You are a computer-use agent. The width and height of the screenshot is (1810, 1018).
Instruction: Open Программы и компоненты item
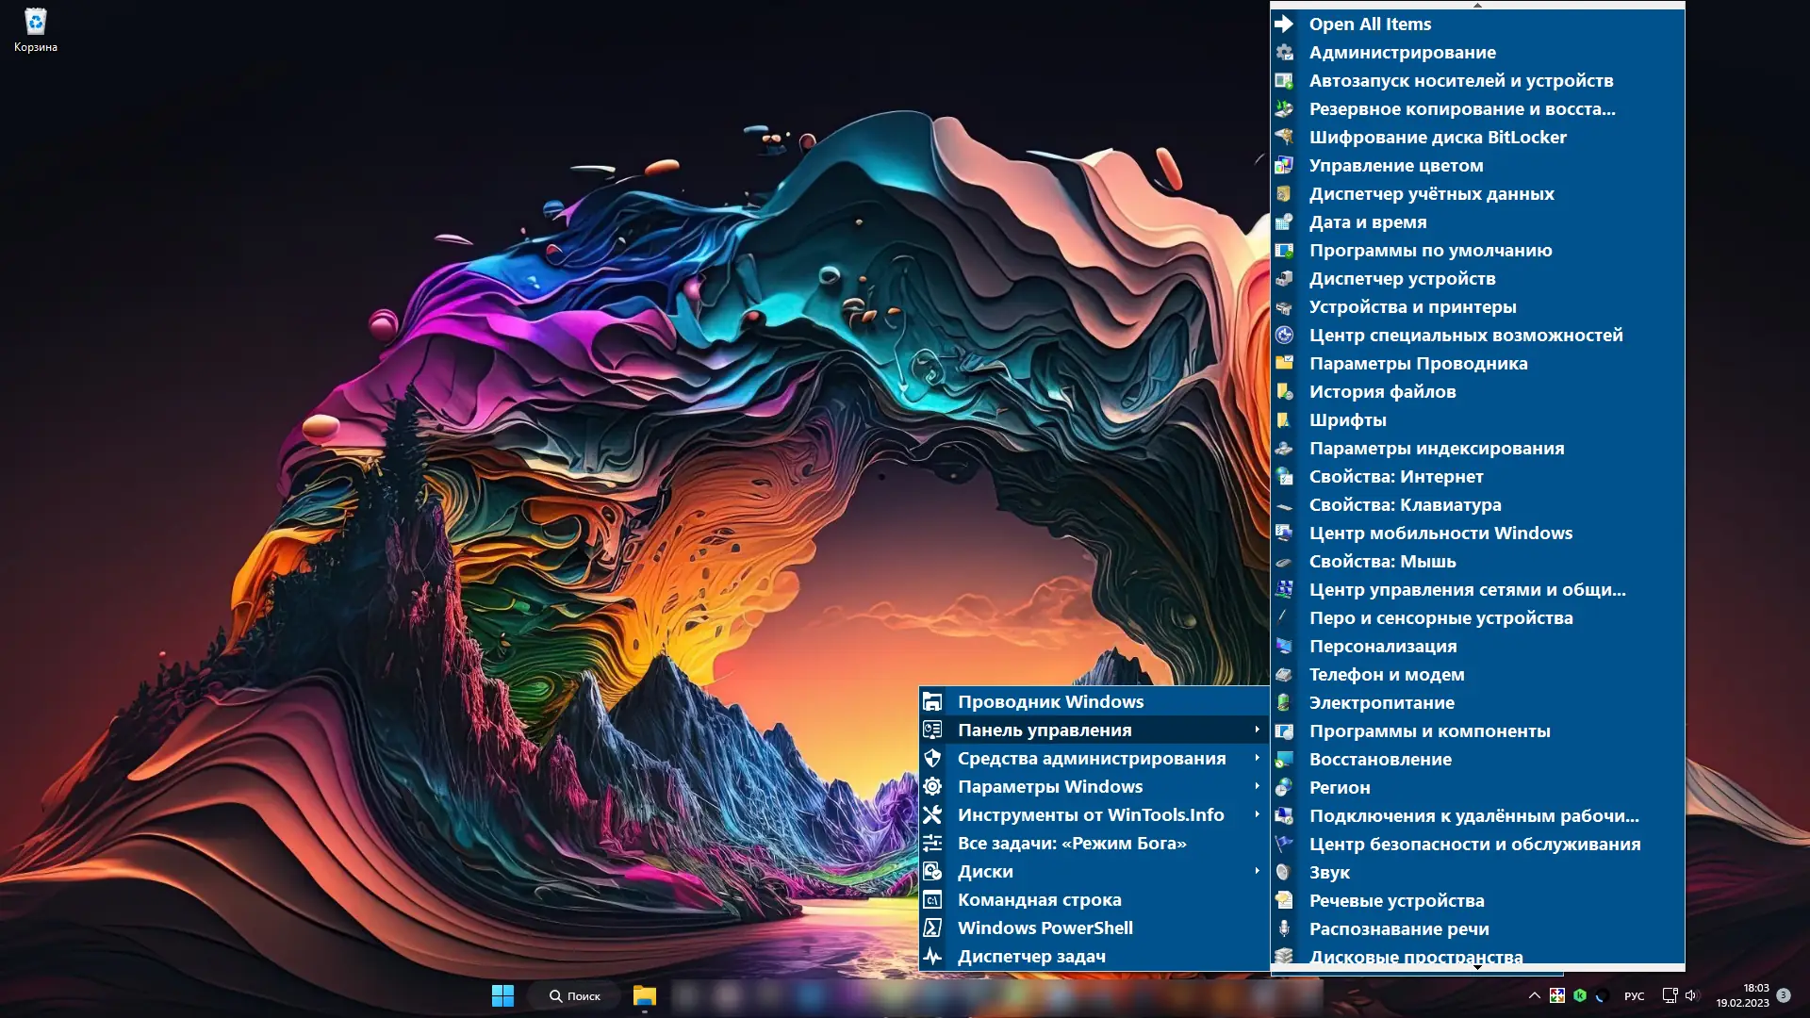(1428, 731)
